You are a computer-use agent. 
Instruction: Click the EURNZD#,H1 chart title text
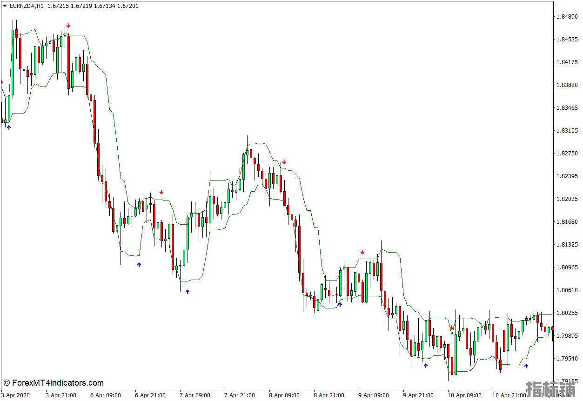(27, 6)
